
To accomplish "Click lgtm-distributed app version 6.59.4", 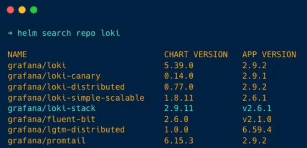I will click(x=257, y=130).
